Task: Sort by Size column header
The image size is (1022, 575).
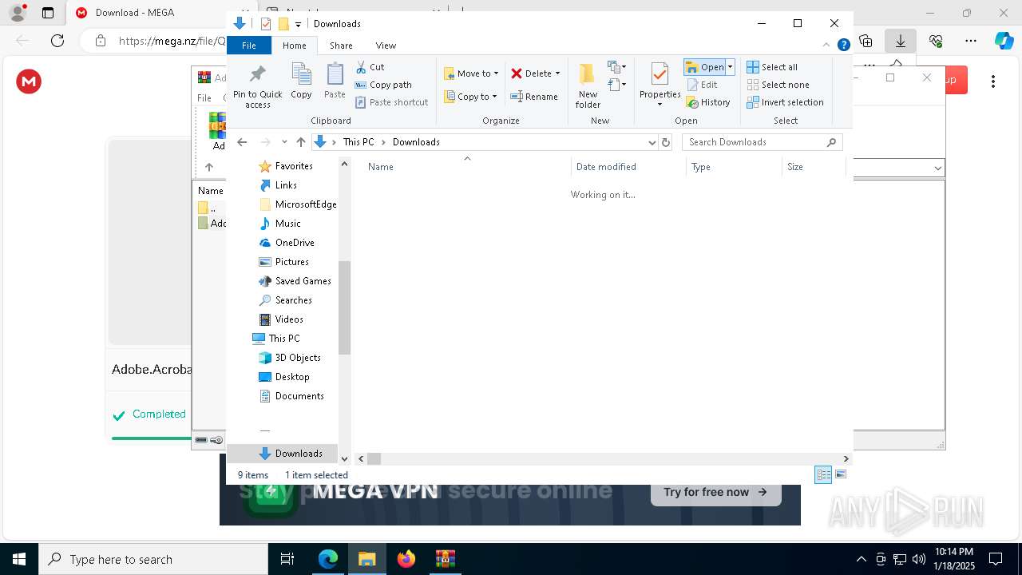Action: click(814, 167)
